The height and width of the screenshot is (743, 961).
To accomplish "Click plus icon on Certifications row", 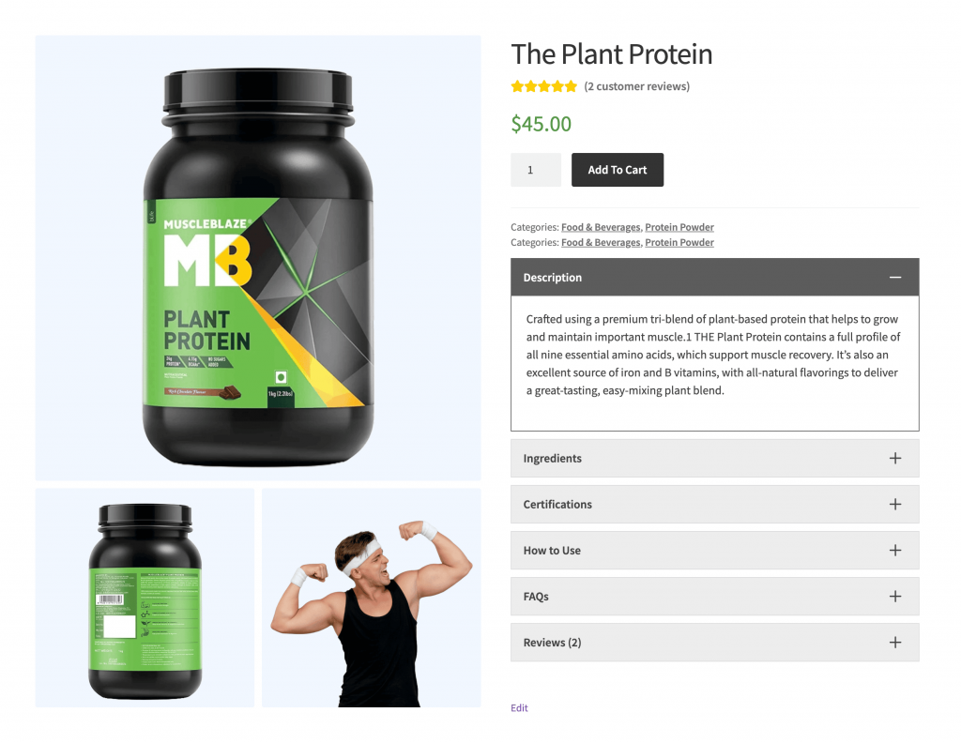I will click(x=894, y=504).
